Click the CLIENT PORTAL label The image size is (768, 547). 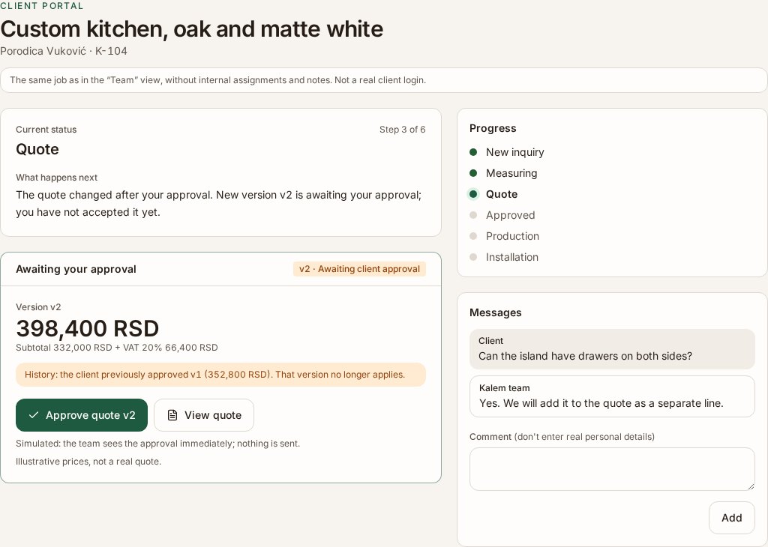[x=42, y=6]
